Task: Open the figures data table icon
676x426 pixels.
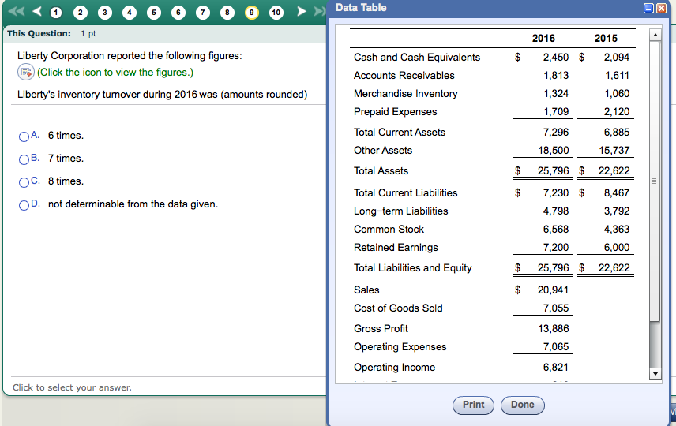Action: tap(26, 72)
